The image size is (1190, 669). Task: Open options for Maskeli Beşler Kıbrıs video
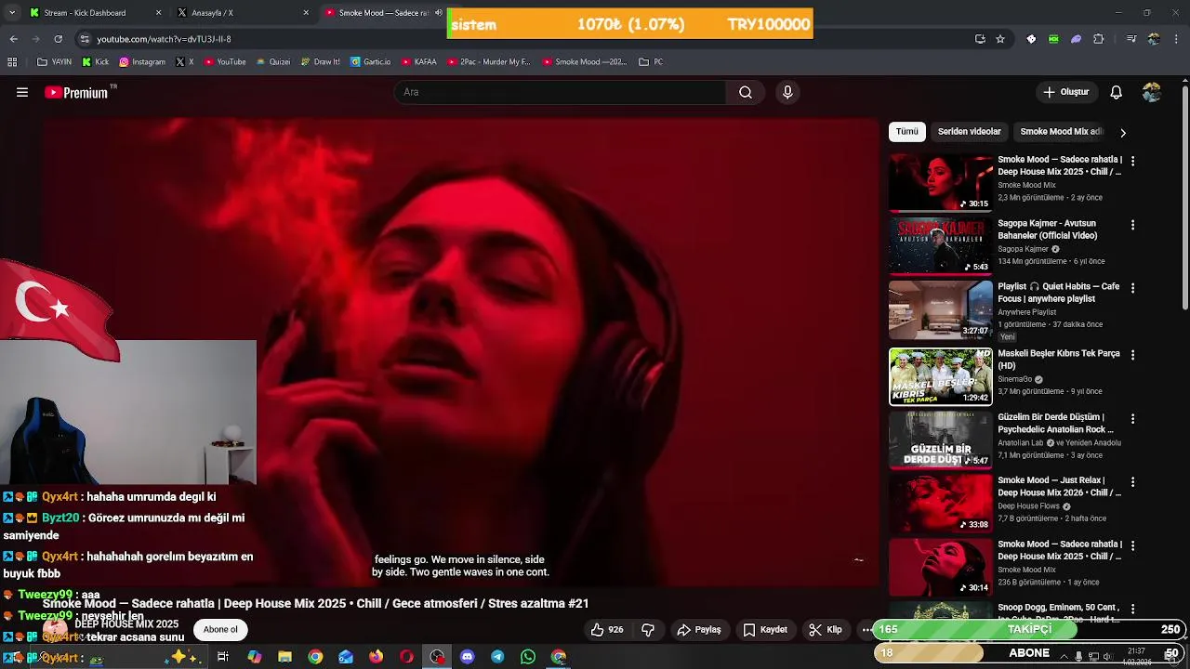pyautogui.click(x=1132, y=355)
